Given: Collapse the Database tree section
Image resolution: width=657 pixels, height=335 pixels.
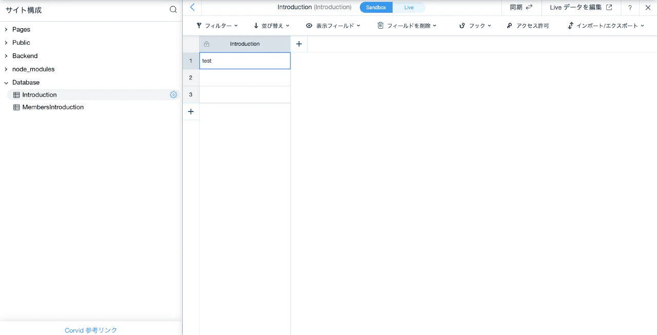Looking at the screenshot, I should (6, 83).
